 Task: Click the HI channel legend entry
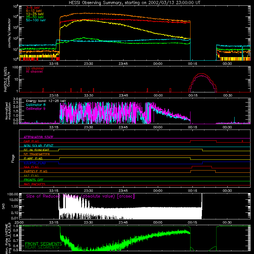coord(34,72)
